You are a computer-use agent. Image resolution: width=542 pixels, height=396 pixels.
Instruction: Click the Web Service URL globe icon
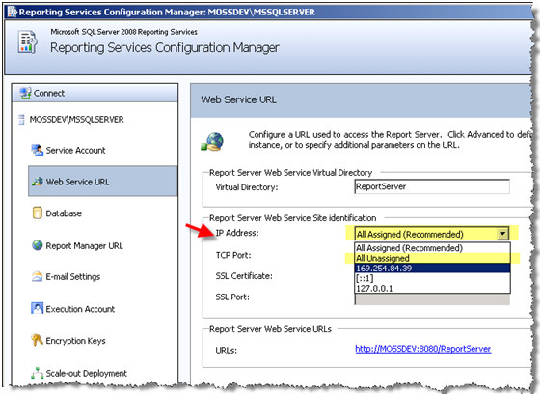coord(37,181)
